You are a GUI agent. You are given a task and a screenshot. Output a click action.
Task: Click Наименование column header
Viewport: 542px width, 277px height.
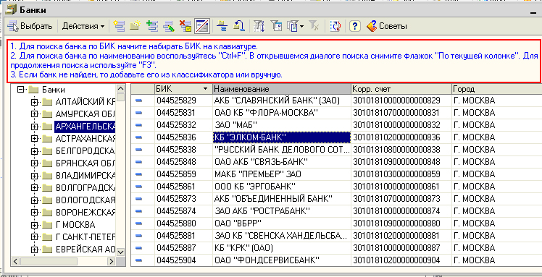tap(282, 89)
